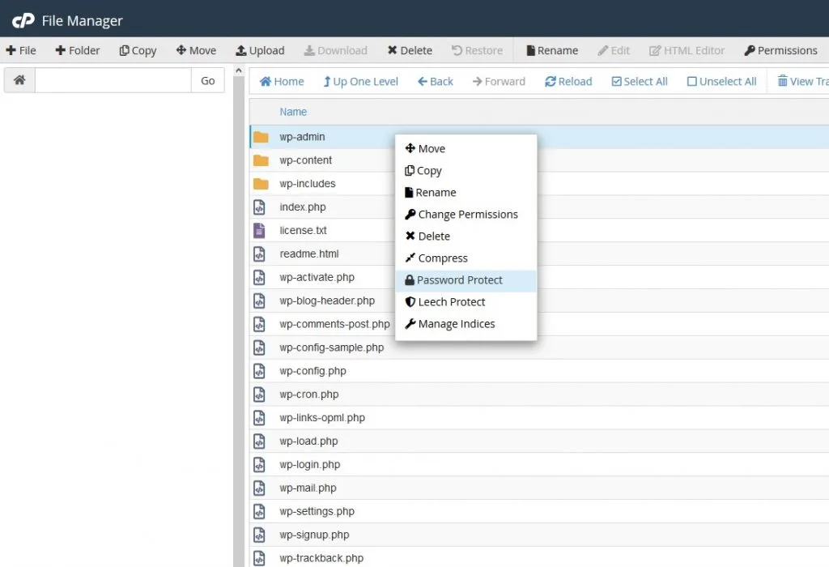Click the cPanel logo icon
Screen dimensions: 829x567
click(23, 20)
